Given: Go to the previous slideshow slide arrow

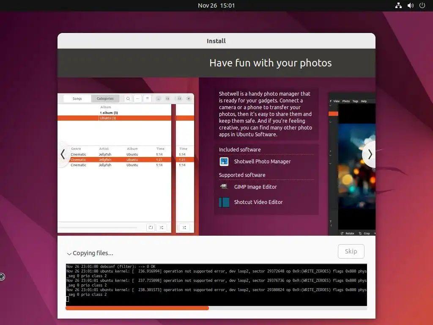Looking at the screenshot, I should click(63, 154).
